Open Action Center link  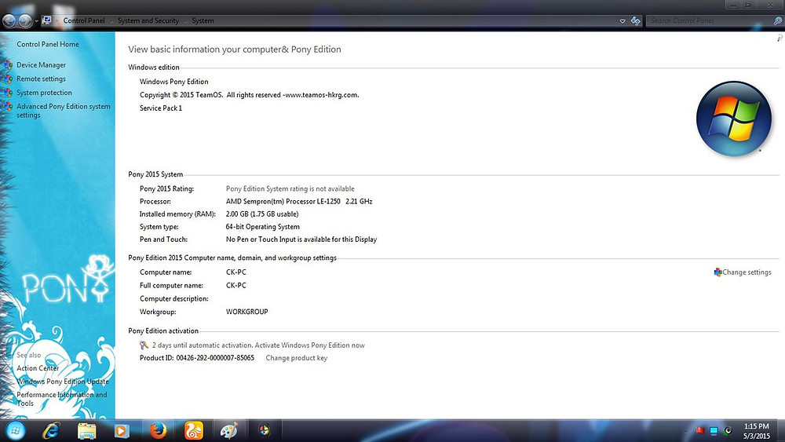pos(38,368)
